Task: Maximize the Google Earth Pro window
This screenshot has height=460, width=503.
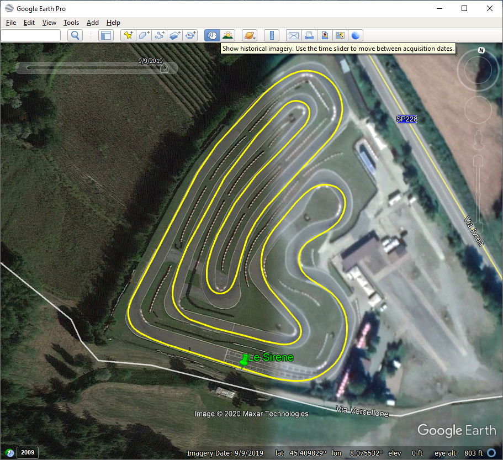Action: 464,8
